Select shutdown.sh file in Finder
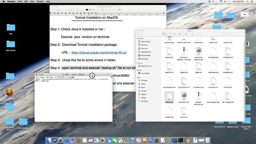This screenshot has height=144, width=256. (213, 83)
